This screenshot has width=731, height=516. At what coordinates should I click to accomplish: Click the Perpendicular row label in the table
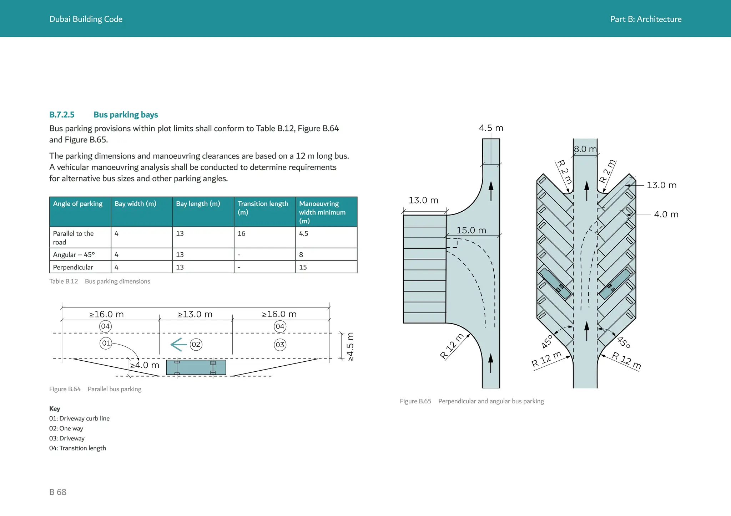73,267
